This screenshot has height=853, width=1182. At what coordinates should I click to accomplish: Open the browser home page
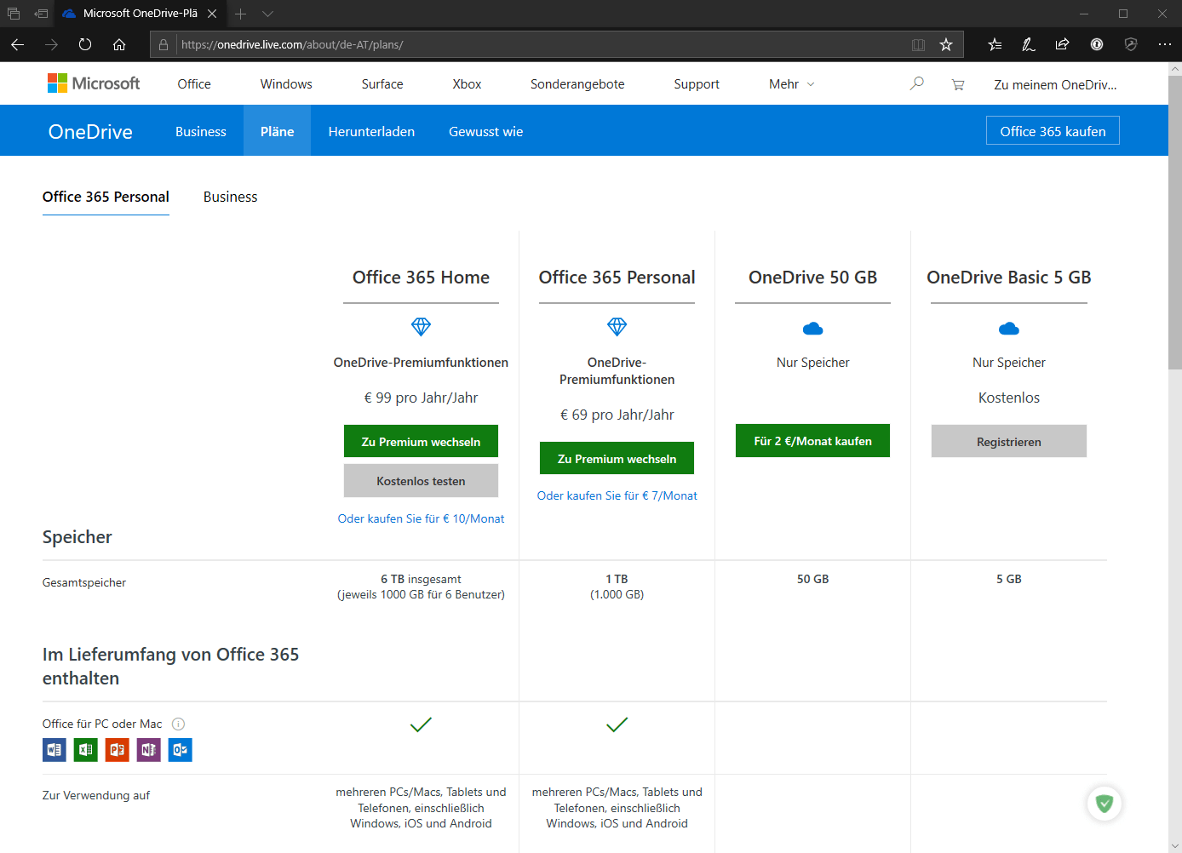click(119, 44)
